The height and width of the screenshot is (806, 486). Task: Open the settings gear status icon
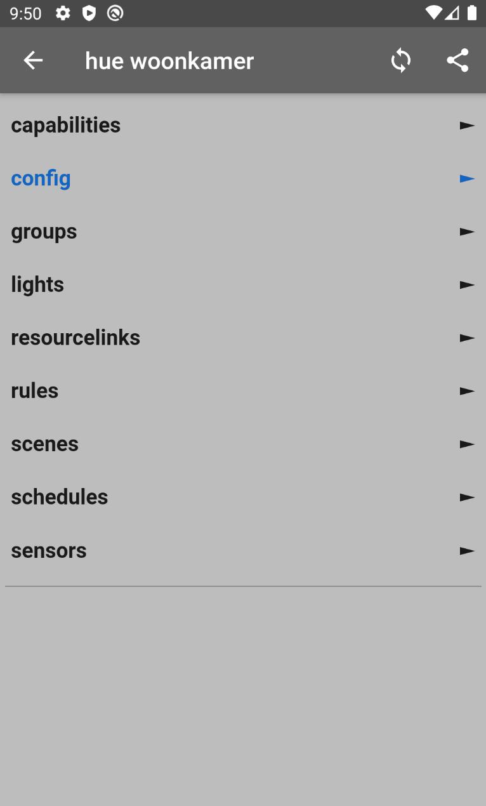point(63,13)
